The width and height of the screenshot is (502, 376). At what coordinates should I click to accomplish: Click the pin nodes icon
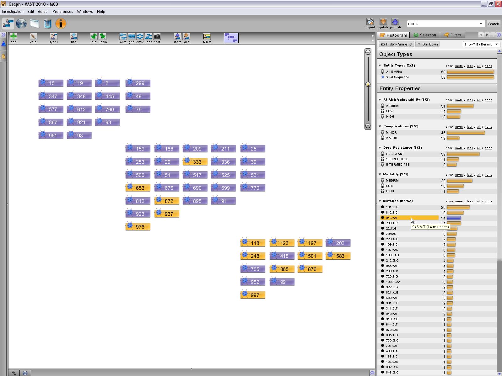click(94, 36)
